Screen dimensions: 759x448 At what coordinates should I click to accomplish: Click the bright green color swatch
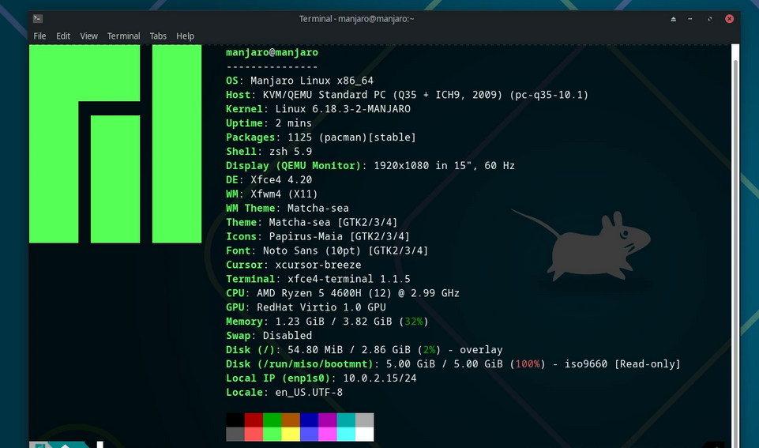point(272,434)
